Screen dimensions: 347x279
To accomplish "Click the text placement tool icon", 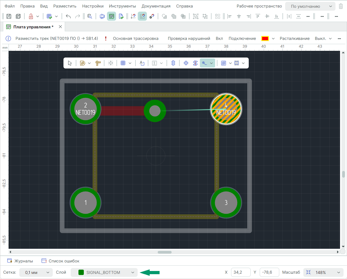I will [x=142, y=63].
